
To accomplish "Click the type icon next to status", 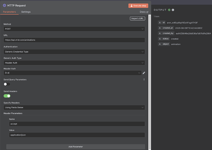I will pos(160,39).
